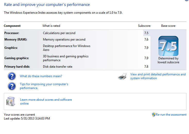Click the Memory subscore 7.6
189x134 pixels.
(x=146, y=40)
